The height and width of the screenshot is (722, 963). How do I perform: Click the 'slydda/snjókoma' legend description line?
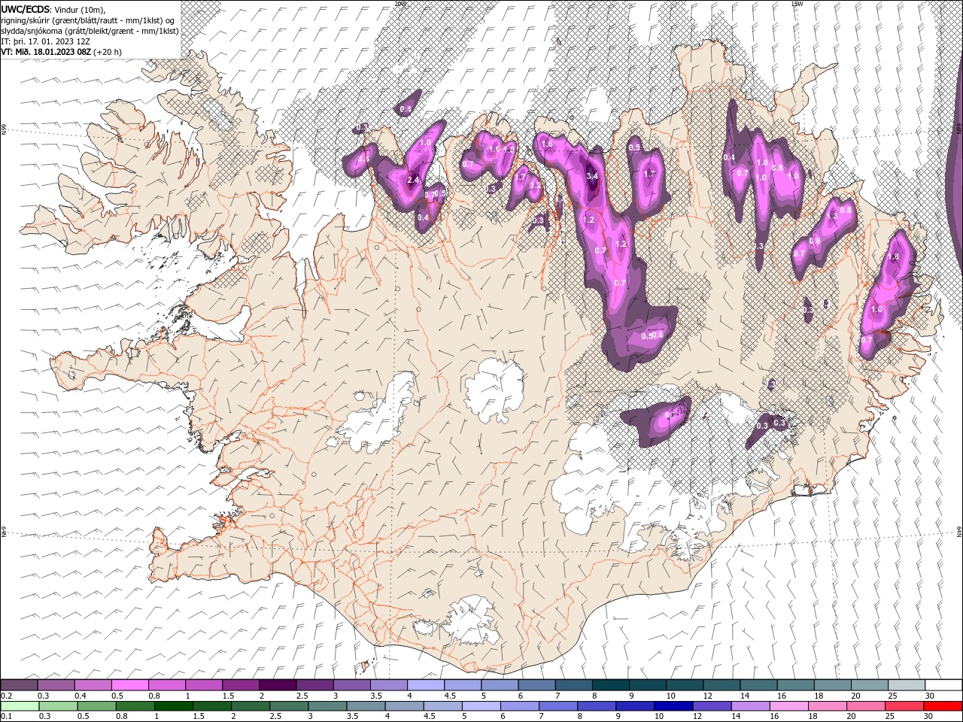[x=90, y=31]
